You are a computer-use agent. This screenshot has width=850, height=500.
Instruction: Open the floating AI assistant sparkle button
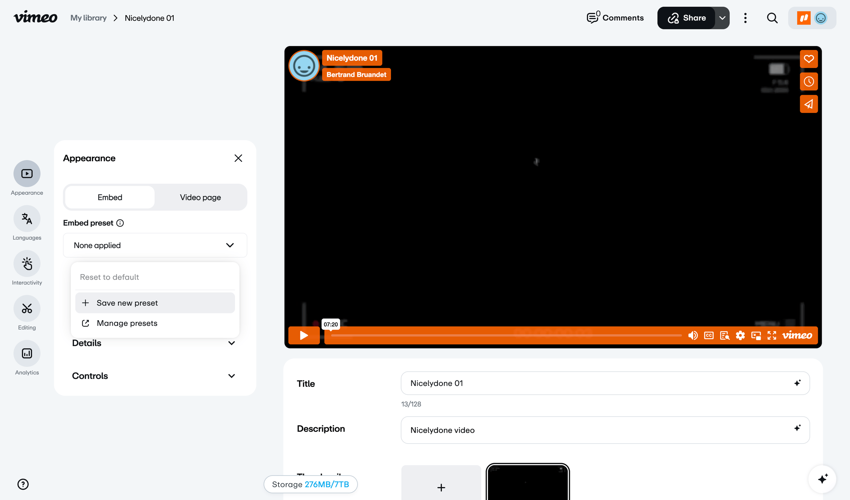822,479
